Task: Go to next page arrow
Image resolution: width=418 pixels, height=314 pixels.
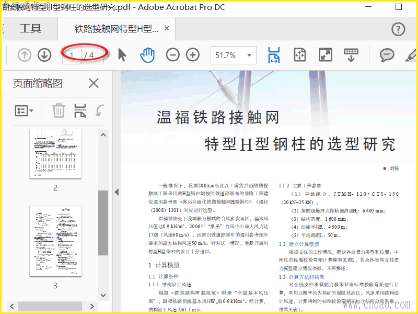Action: click(44, 55)
